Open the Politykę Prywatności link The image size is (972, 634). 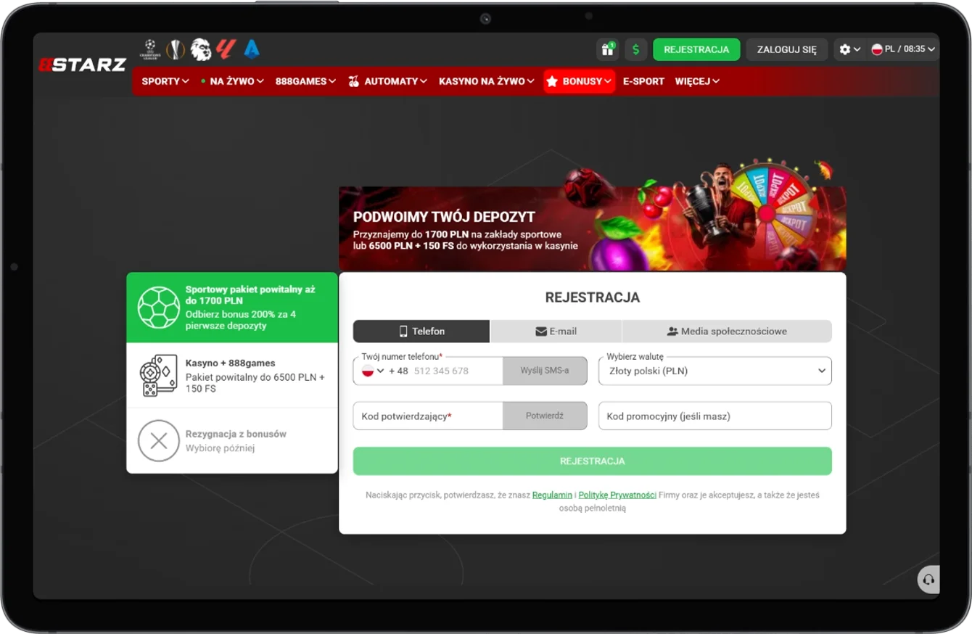tap(617, 495)
